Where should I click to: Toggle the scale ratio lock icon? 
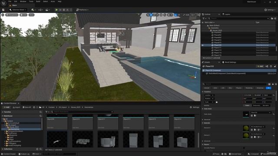click(216, 102)
